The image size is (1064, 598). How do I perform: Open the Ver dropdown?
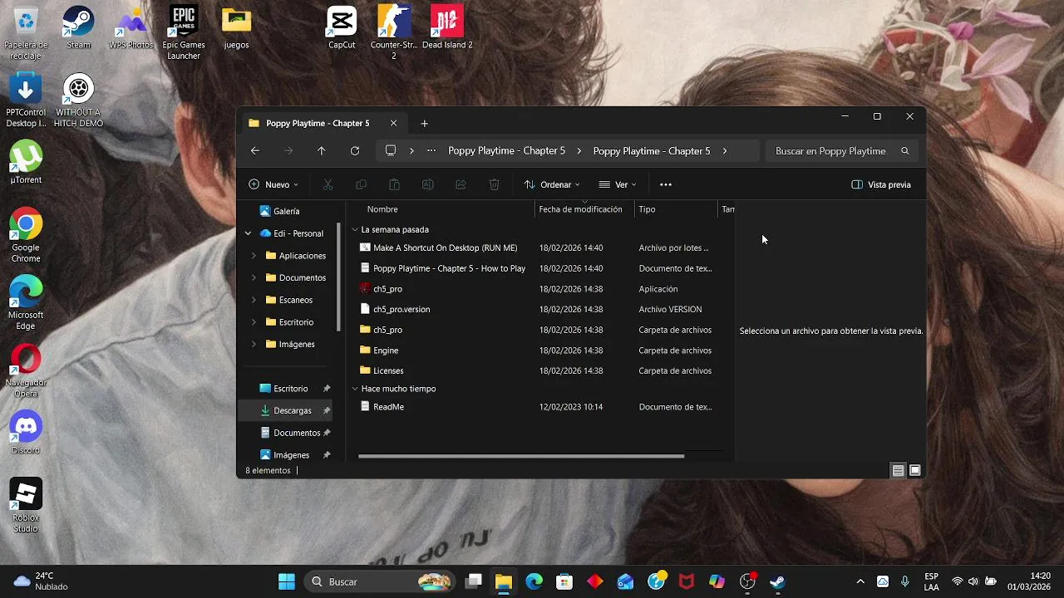pyautogui.click(x=618, y=184)
